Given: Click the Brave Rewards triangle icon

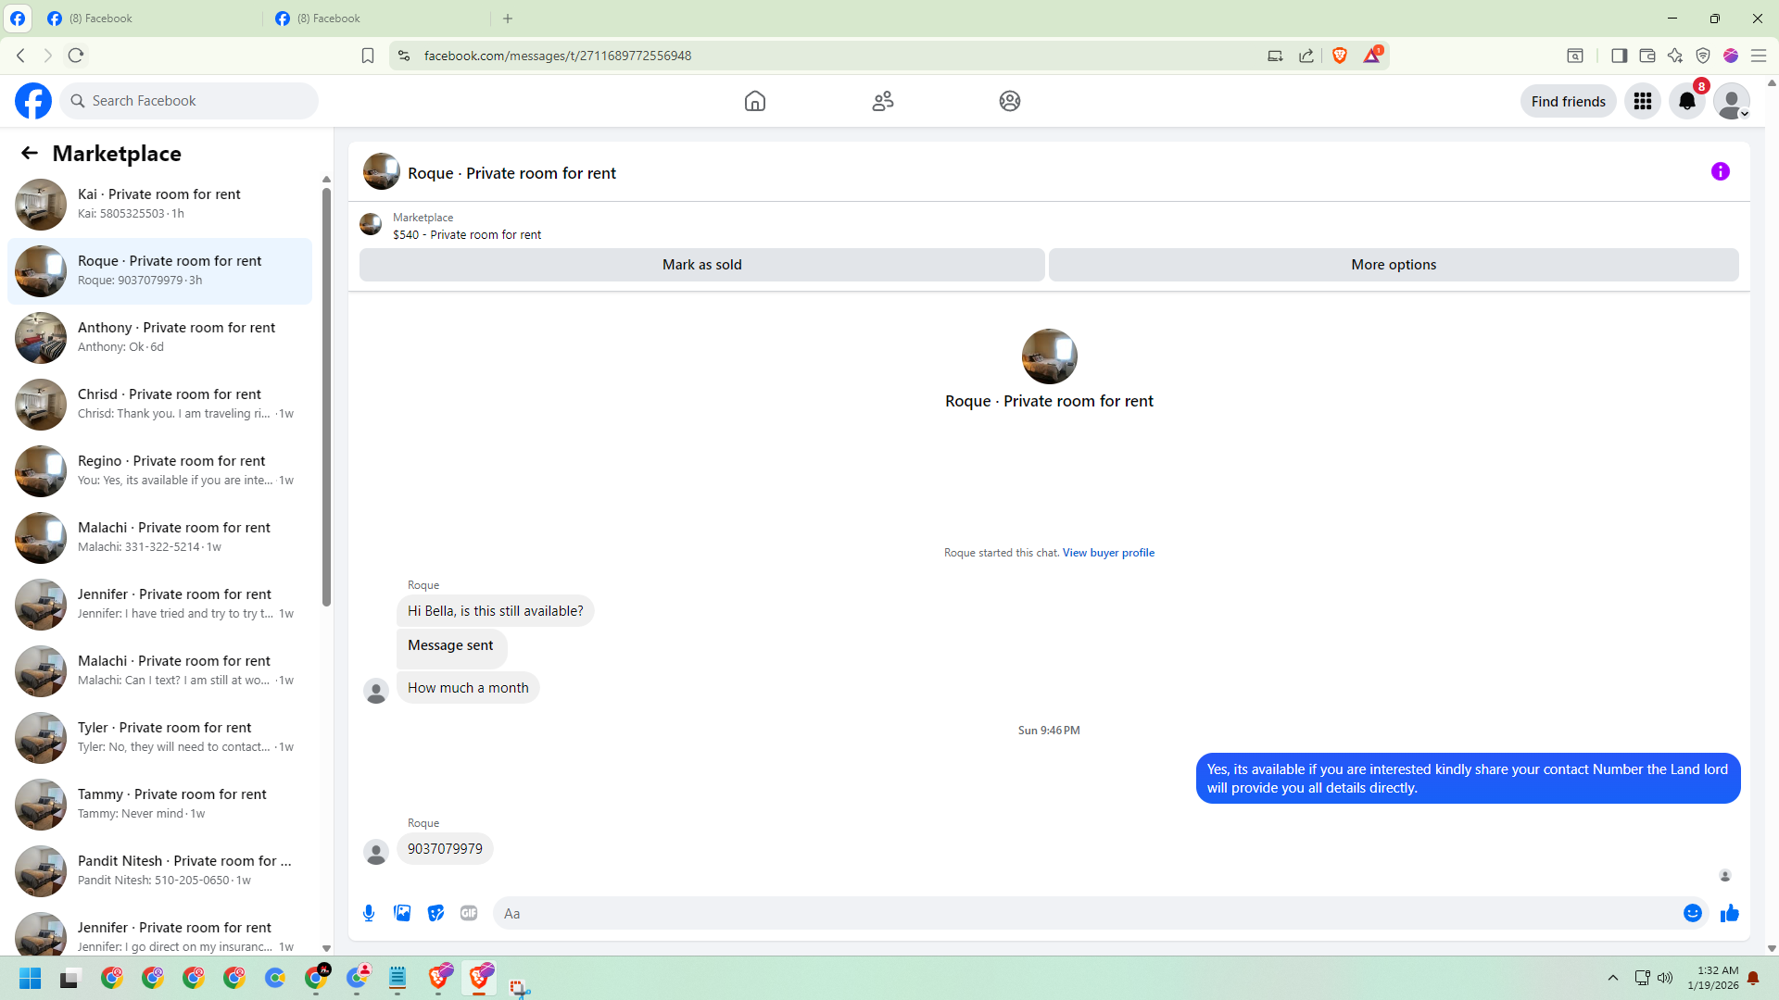Looking at the screenshot, I should tap(1372, 56).
